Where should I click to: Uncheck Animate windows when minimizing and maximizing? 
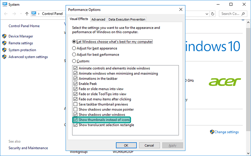pos(75,73)
